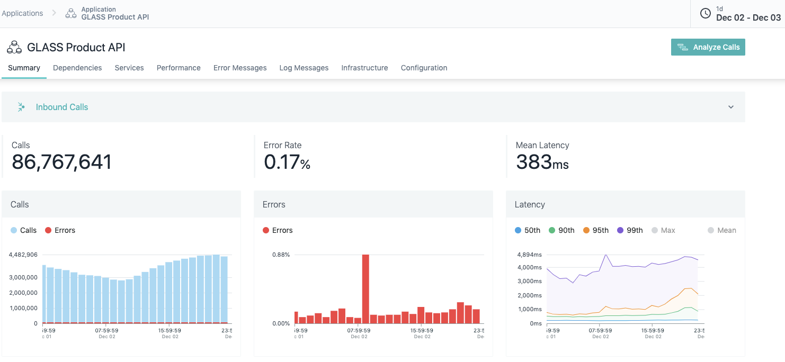Click the 4,482,906 axis label
This screenshot has width=785, height=362.
(23, 255)
